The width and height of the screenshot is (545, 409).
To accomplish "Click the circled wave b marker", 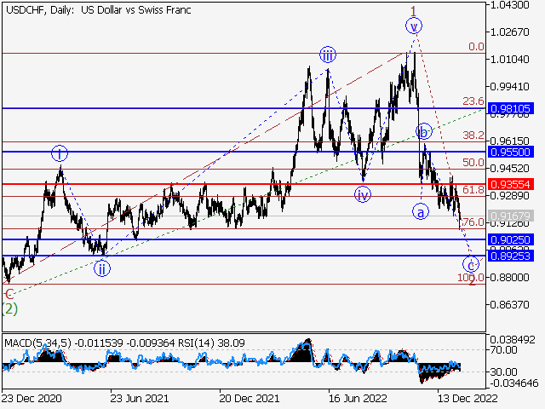I will 424,131.
